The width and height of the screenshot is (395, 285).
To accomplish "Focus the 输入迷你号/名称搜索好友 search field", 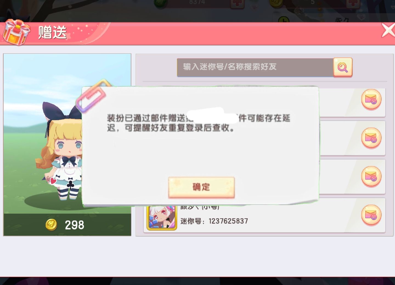I will (x=255, y=67).
